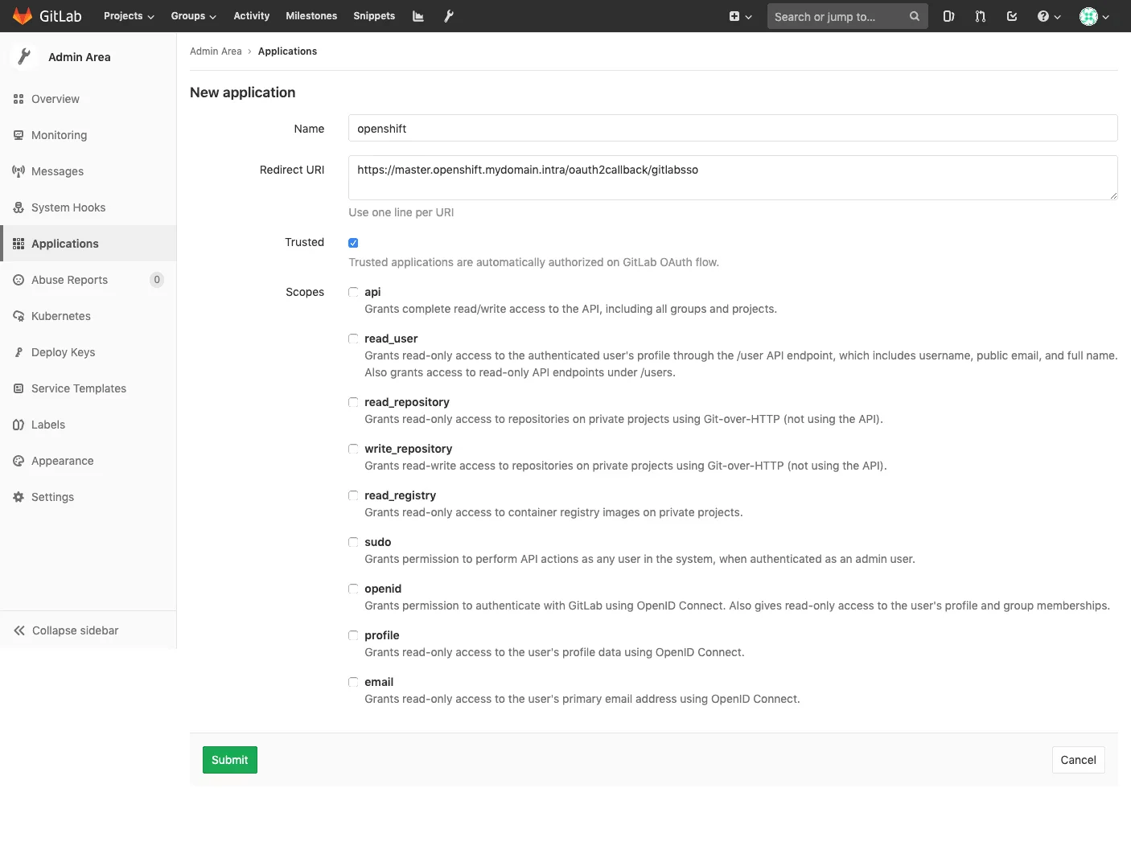Viewport: 1131px width, 854px height.
Task: Open System Hooks in the sidebar
Action: [x=68, y=207]
